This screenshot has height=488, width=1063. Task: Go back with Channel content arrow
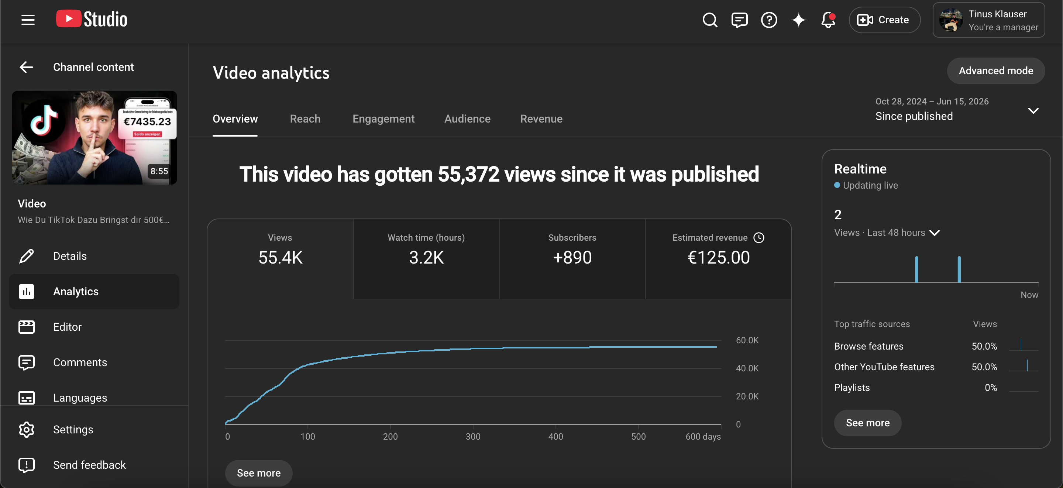pyautogui.click(x=27, y=67)
